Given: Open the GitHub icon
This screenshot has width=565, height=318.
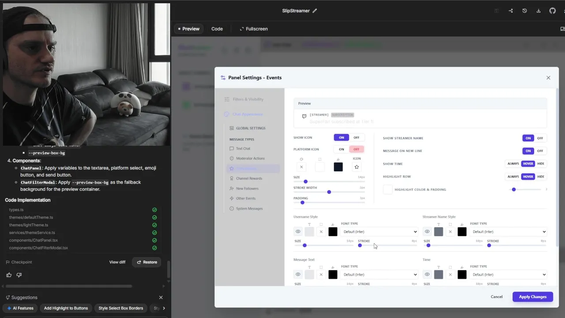Looking at the screenshot, I should pyautogui.click(x=552, y=11).
